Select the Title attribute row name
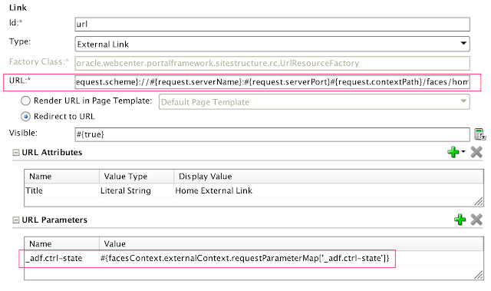The image size is (491, 291). pos(61,190)
